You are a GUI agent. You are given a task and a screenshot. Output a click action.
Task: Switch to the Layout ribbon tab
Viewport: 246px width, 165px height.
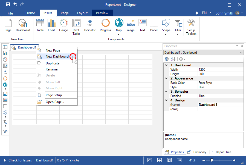point(82,13)
